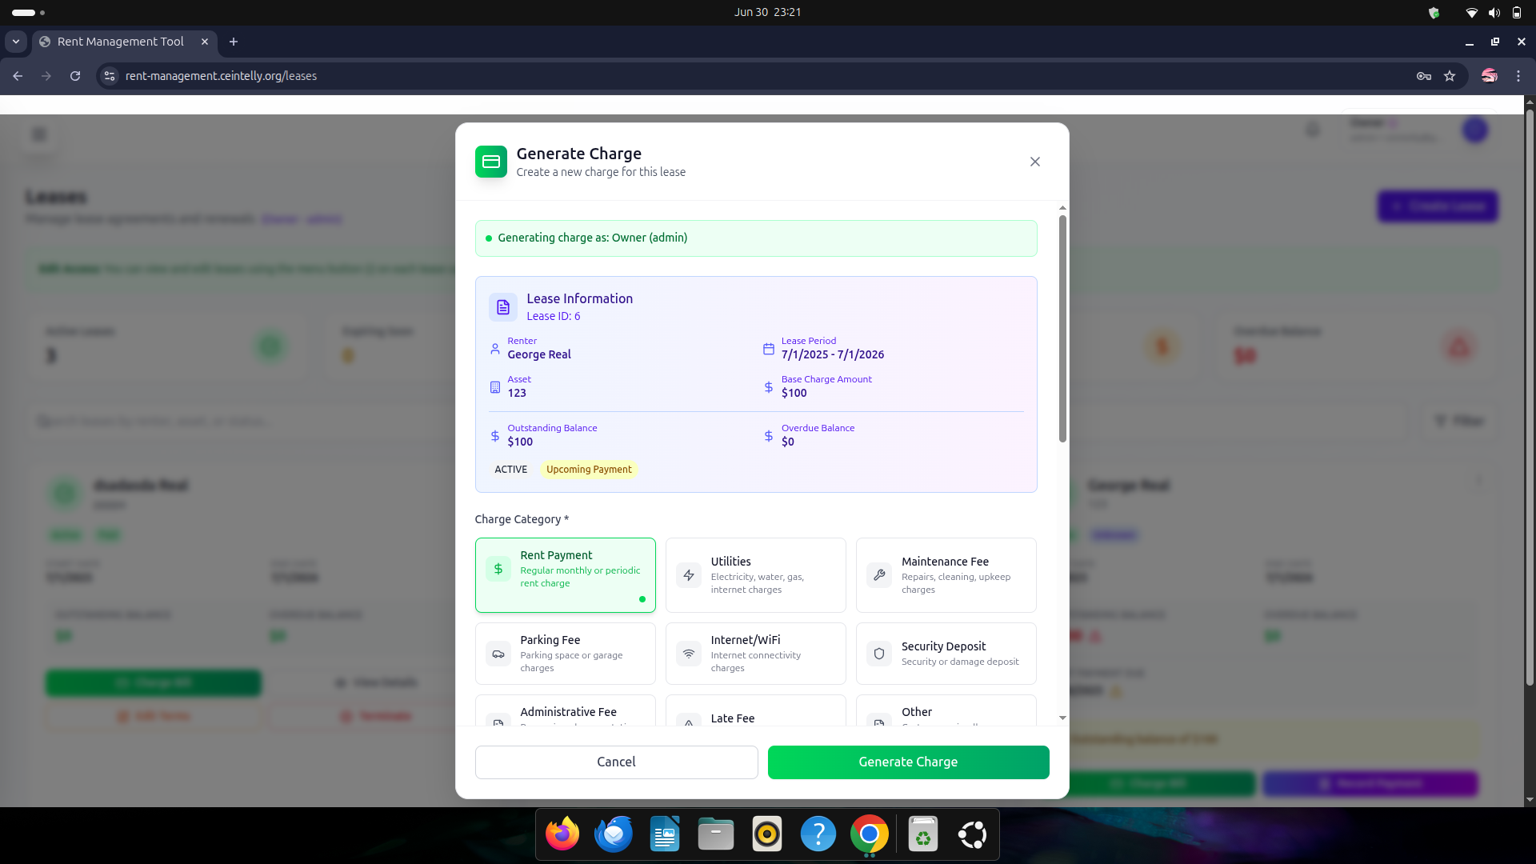Open the Chrome three-dot menu

click(1518, 76)
